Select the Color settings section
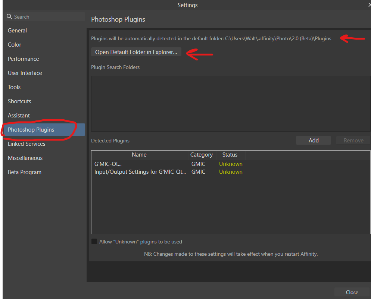Viewport: 371px width, 299px height. click(x=14, y=44)
